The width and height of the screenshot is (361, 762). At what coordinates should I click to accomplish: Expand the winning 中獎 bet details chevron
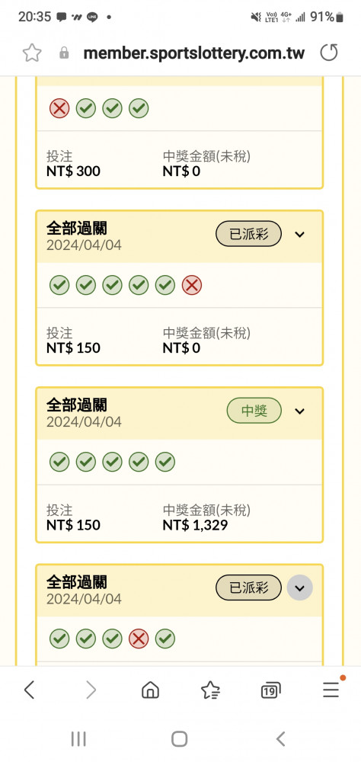[300, 411]
